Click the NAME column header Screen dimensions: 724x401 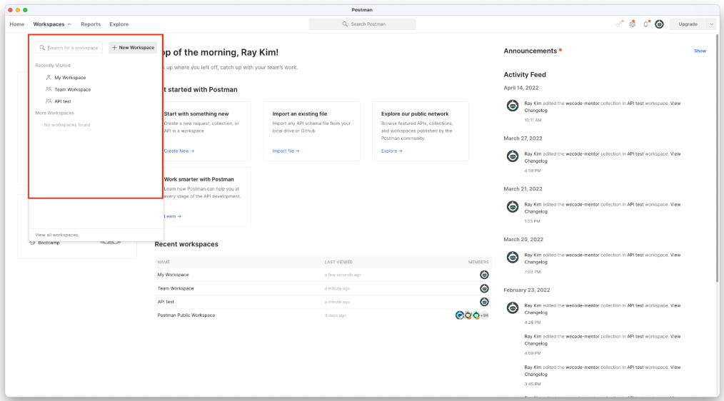164,262
